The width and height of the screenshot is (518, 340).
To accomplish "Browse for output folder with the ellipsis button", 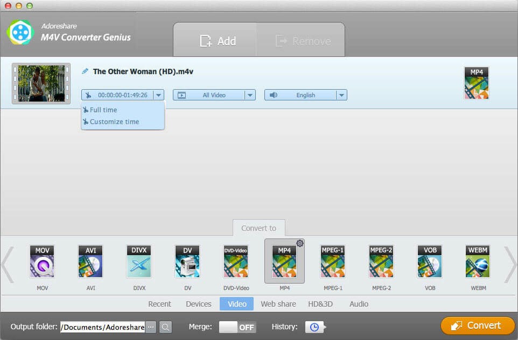I will (x=151, y=327).
